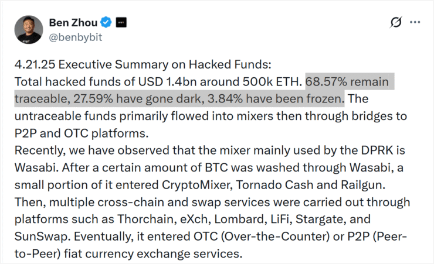Click the word "CryptoMixer" in the post

pyautogui.click(x=197, y=185)
